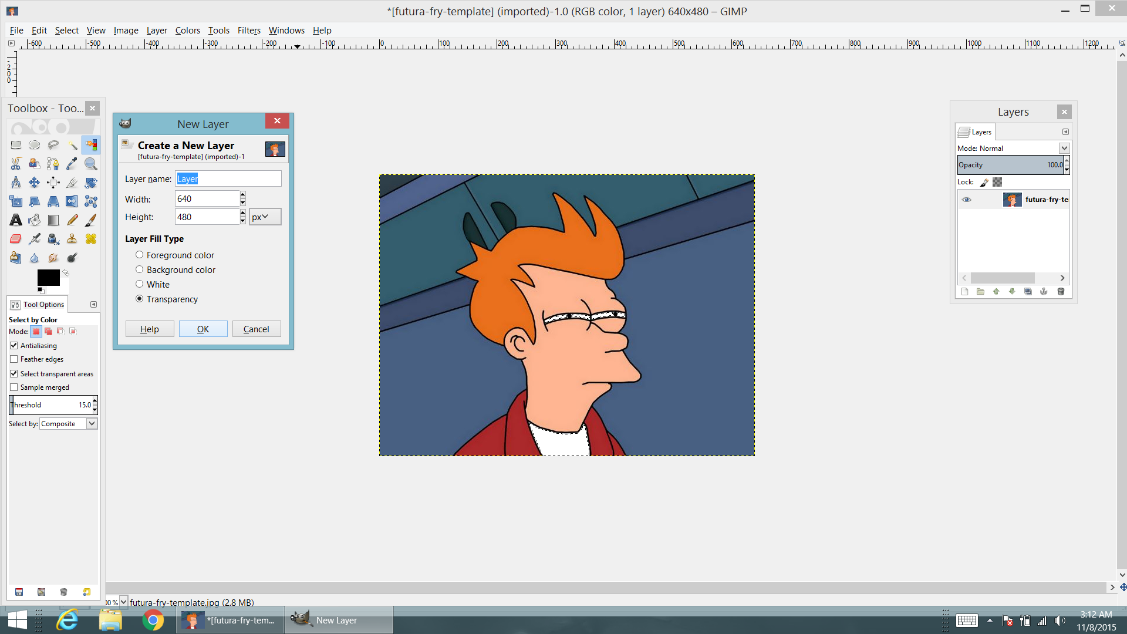Enable the Feather edges checkbox
The width and height of the screenshot is (1127, 634).
[x=14, y=359]
